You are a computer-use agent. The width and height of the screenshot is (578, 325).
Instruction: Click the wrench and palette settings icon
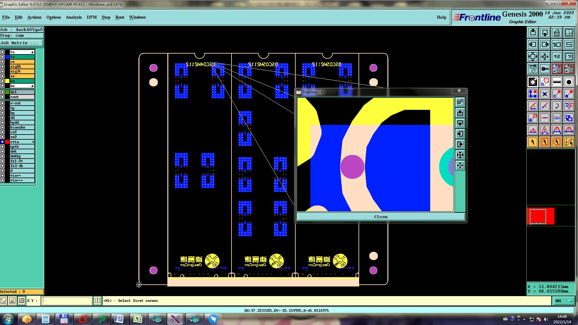click(533, 69)
